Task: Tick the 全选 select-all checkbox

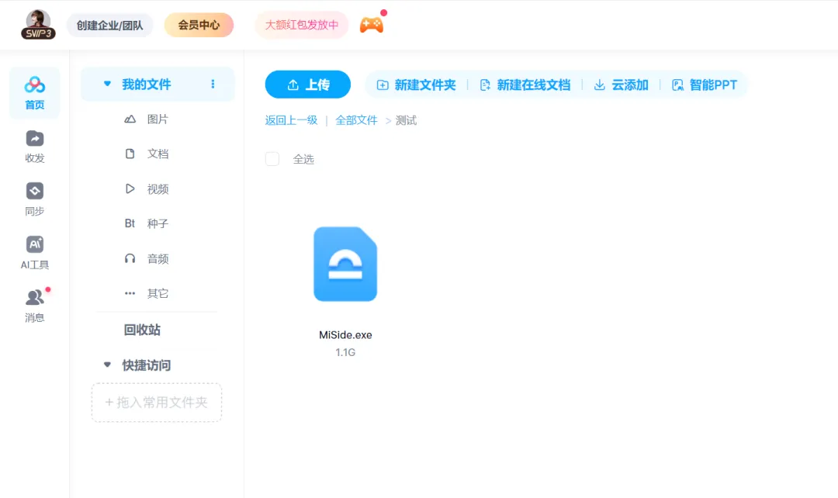Action: click(272, 159)
